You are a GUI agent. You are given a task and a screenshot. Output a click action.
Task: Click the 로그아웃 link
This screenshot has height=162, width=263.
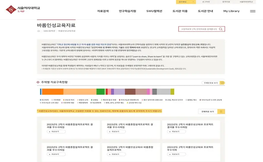(206, 2)
